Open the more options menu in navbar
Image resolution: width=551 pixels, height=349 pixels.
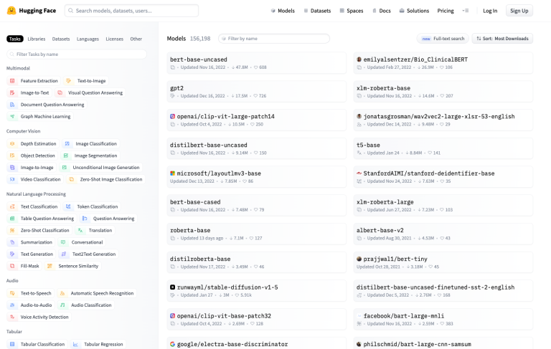(466, 11)
